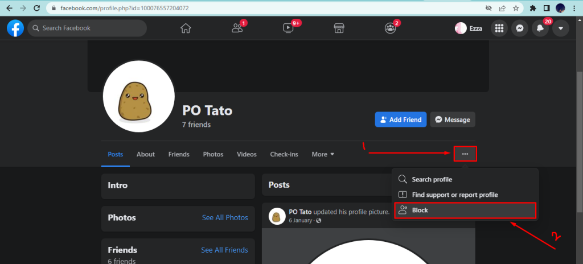Image resolution: width=583 pixels, height=264 pixels.
Task: Open the browser extensions puzzle icon
Action: [x=533, y=8]
